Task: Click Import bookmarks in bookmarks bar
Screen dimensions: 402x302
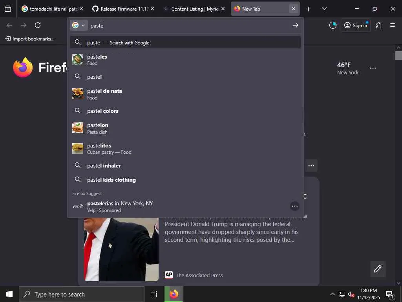Action: (30, 39)
